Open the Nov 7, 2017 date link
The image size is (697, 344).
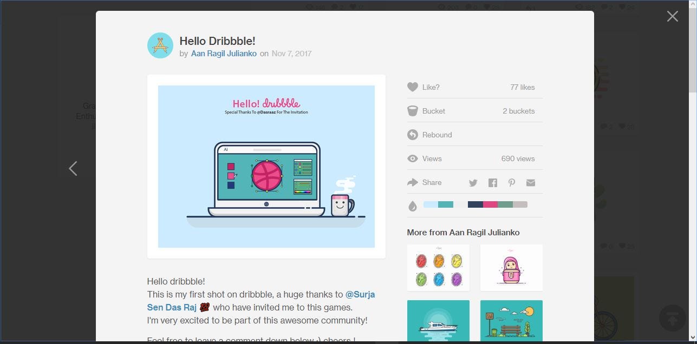[291, 54]
